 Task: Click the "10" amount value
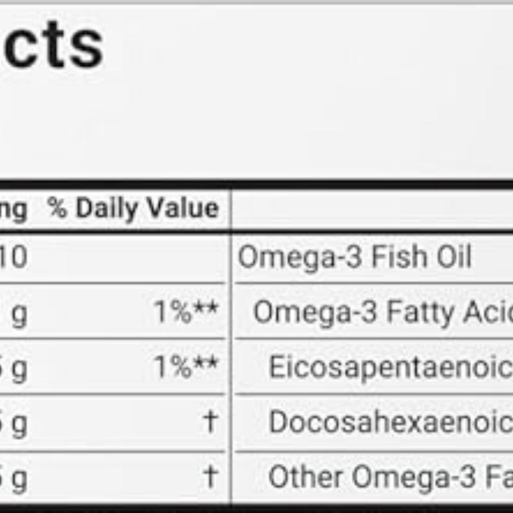point(14,257)
